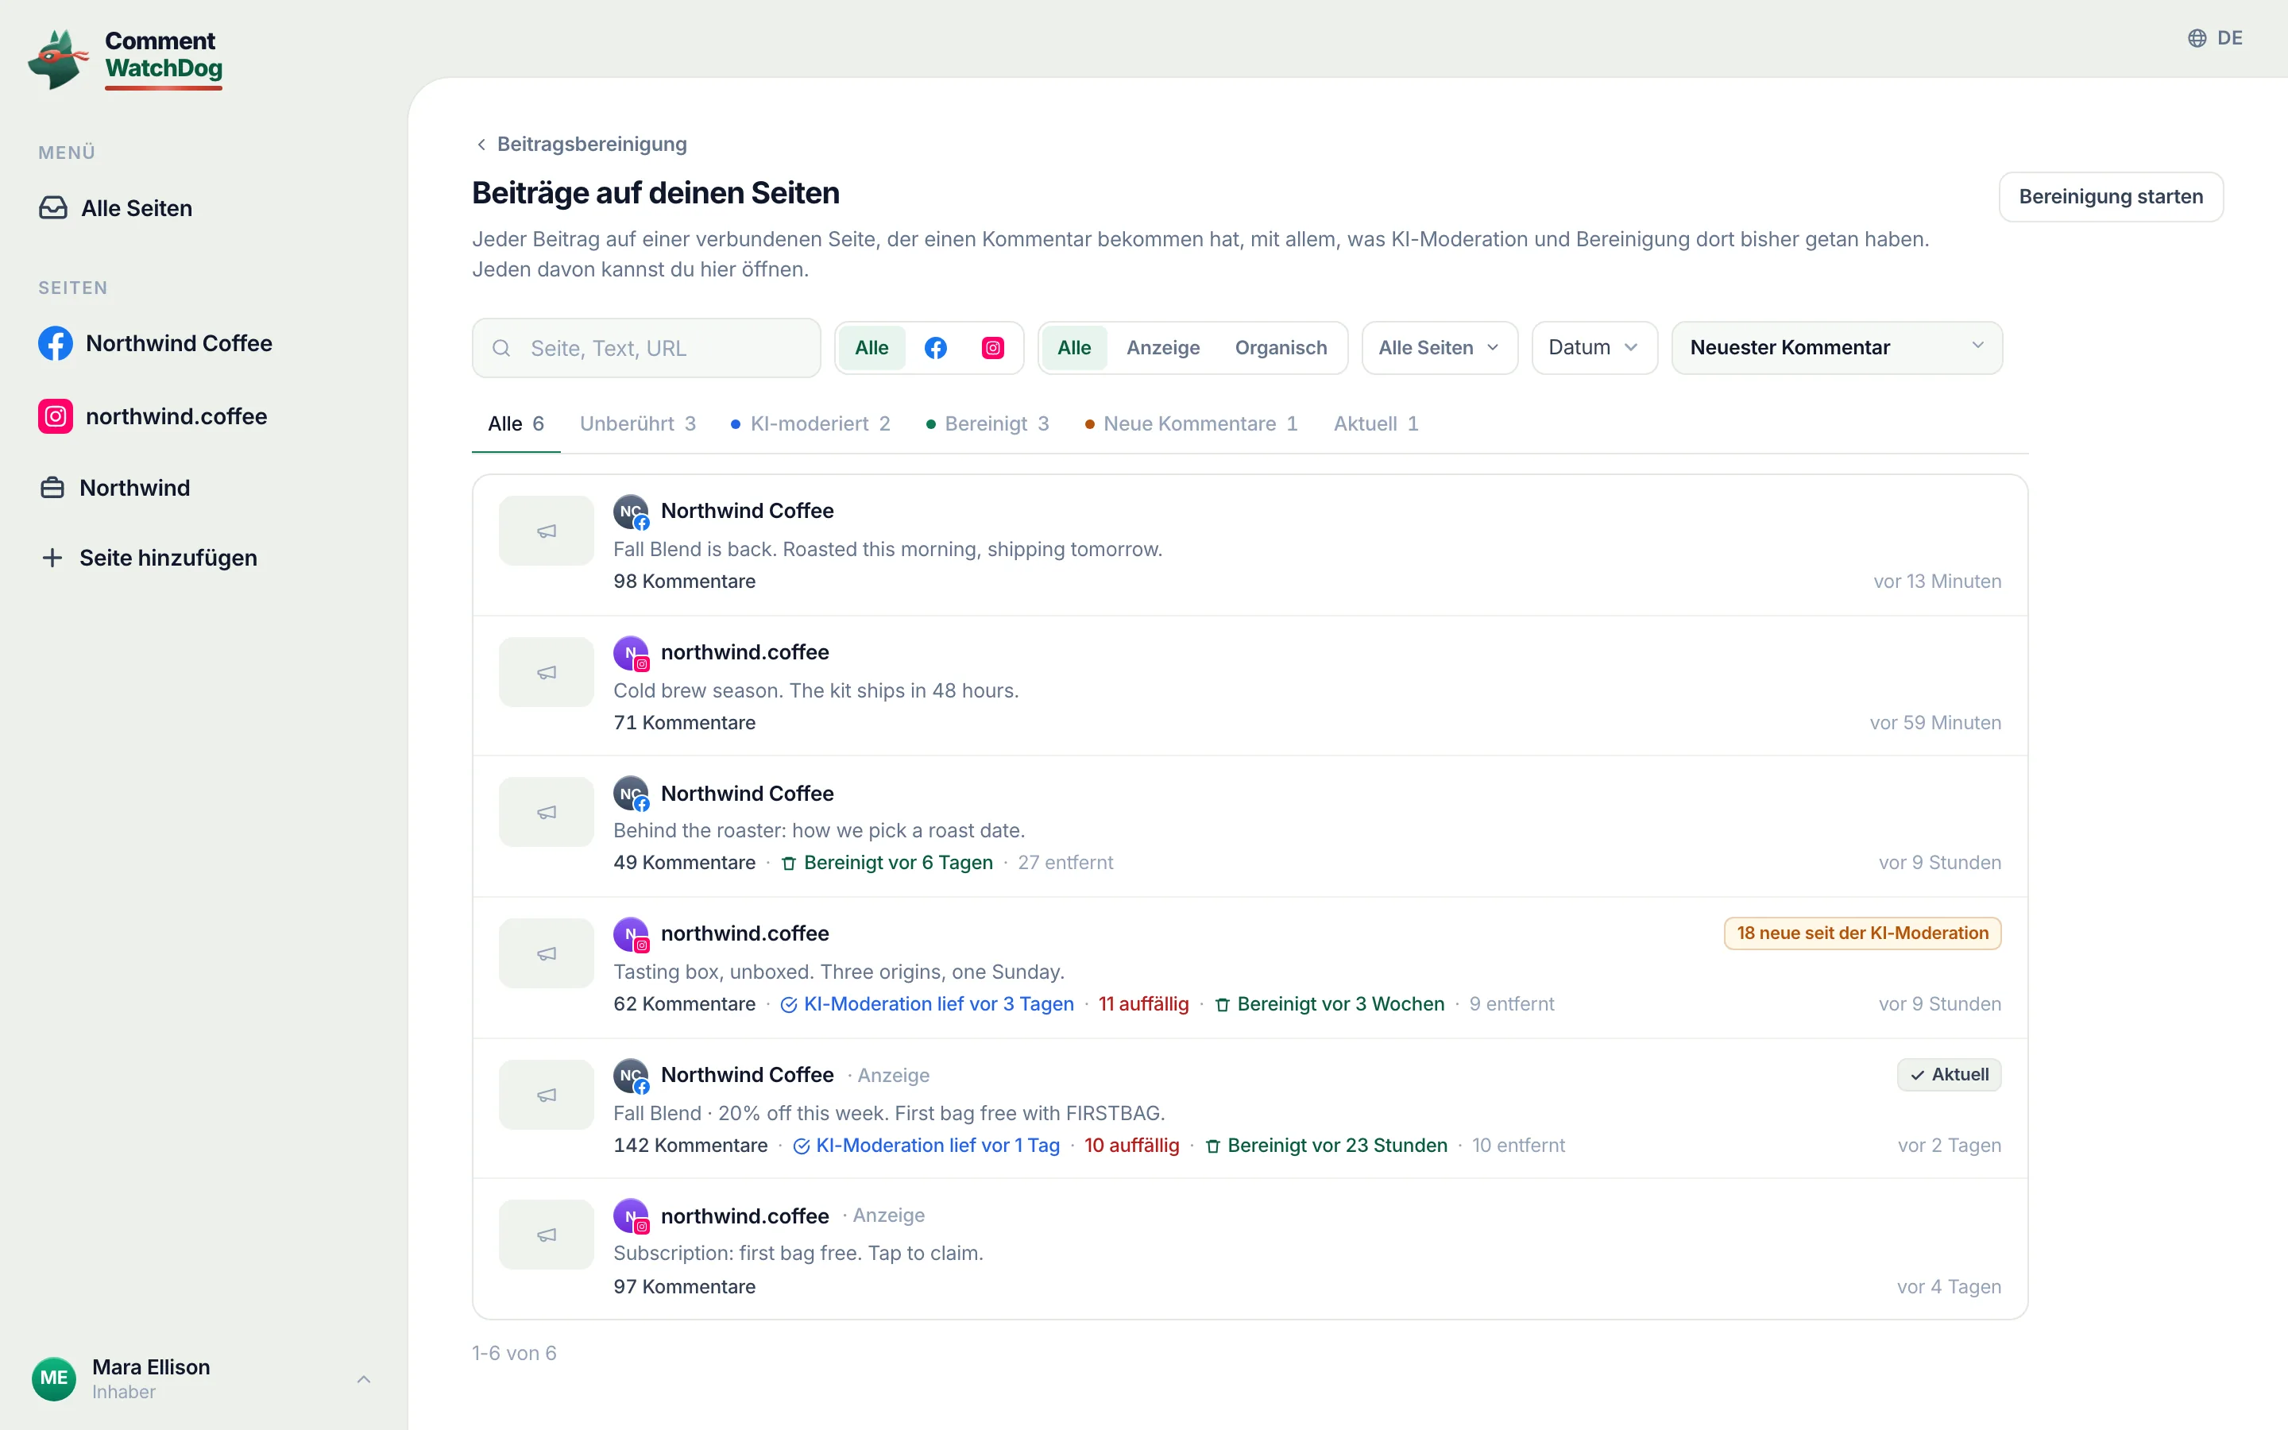The image size is (2288, 1430).
Task: Open the Neuester Kommentar sort dropdown
Action: click(1836, 348)
